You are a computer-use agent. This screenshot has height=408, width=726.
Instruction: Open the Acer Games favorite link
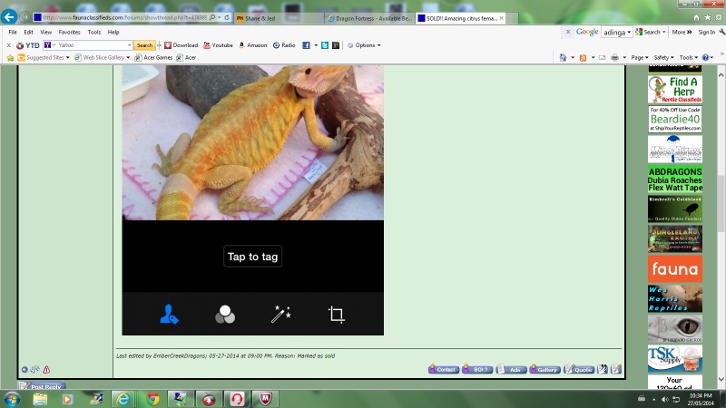(x=153, y=58)
